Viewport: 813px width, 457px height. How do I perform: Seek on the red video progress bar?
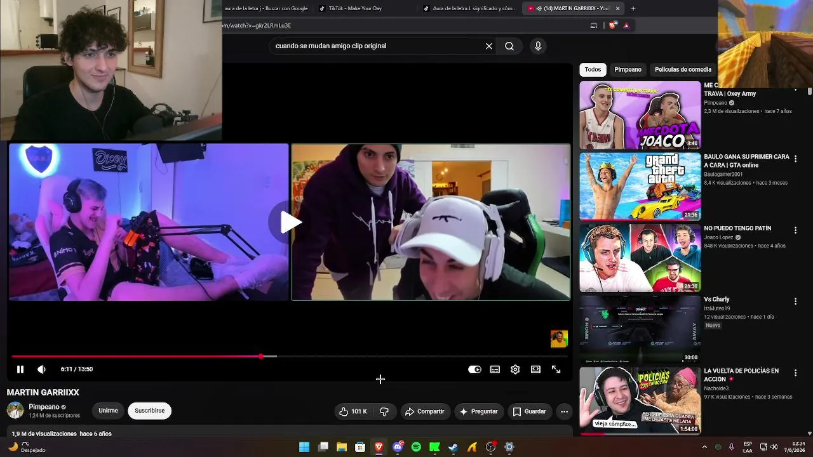[290, 356]
